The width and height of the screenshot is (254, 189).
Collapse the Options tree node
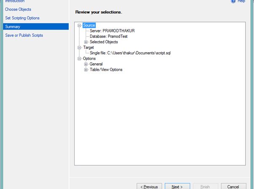(x=80, y=59)
